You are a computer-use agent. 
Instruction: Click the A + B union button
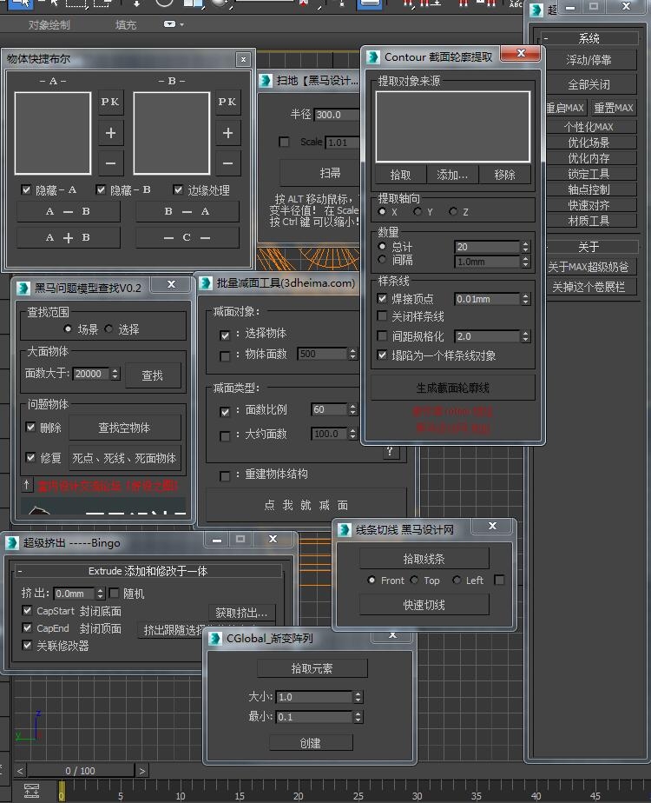click(69, 237)
